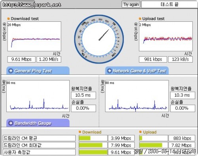
Task: Click the 883 kbps upload bar
Action: [154, 138]
